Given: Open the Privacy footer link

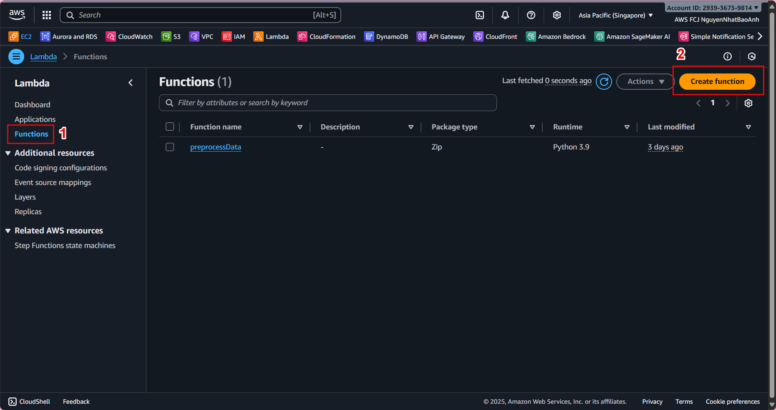Looking at the screenshot, I should point(653,402).
